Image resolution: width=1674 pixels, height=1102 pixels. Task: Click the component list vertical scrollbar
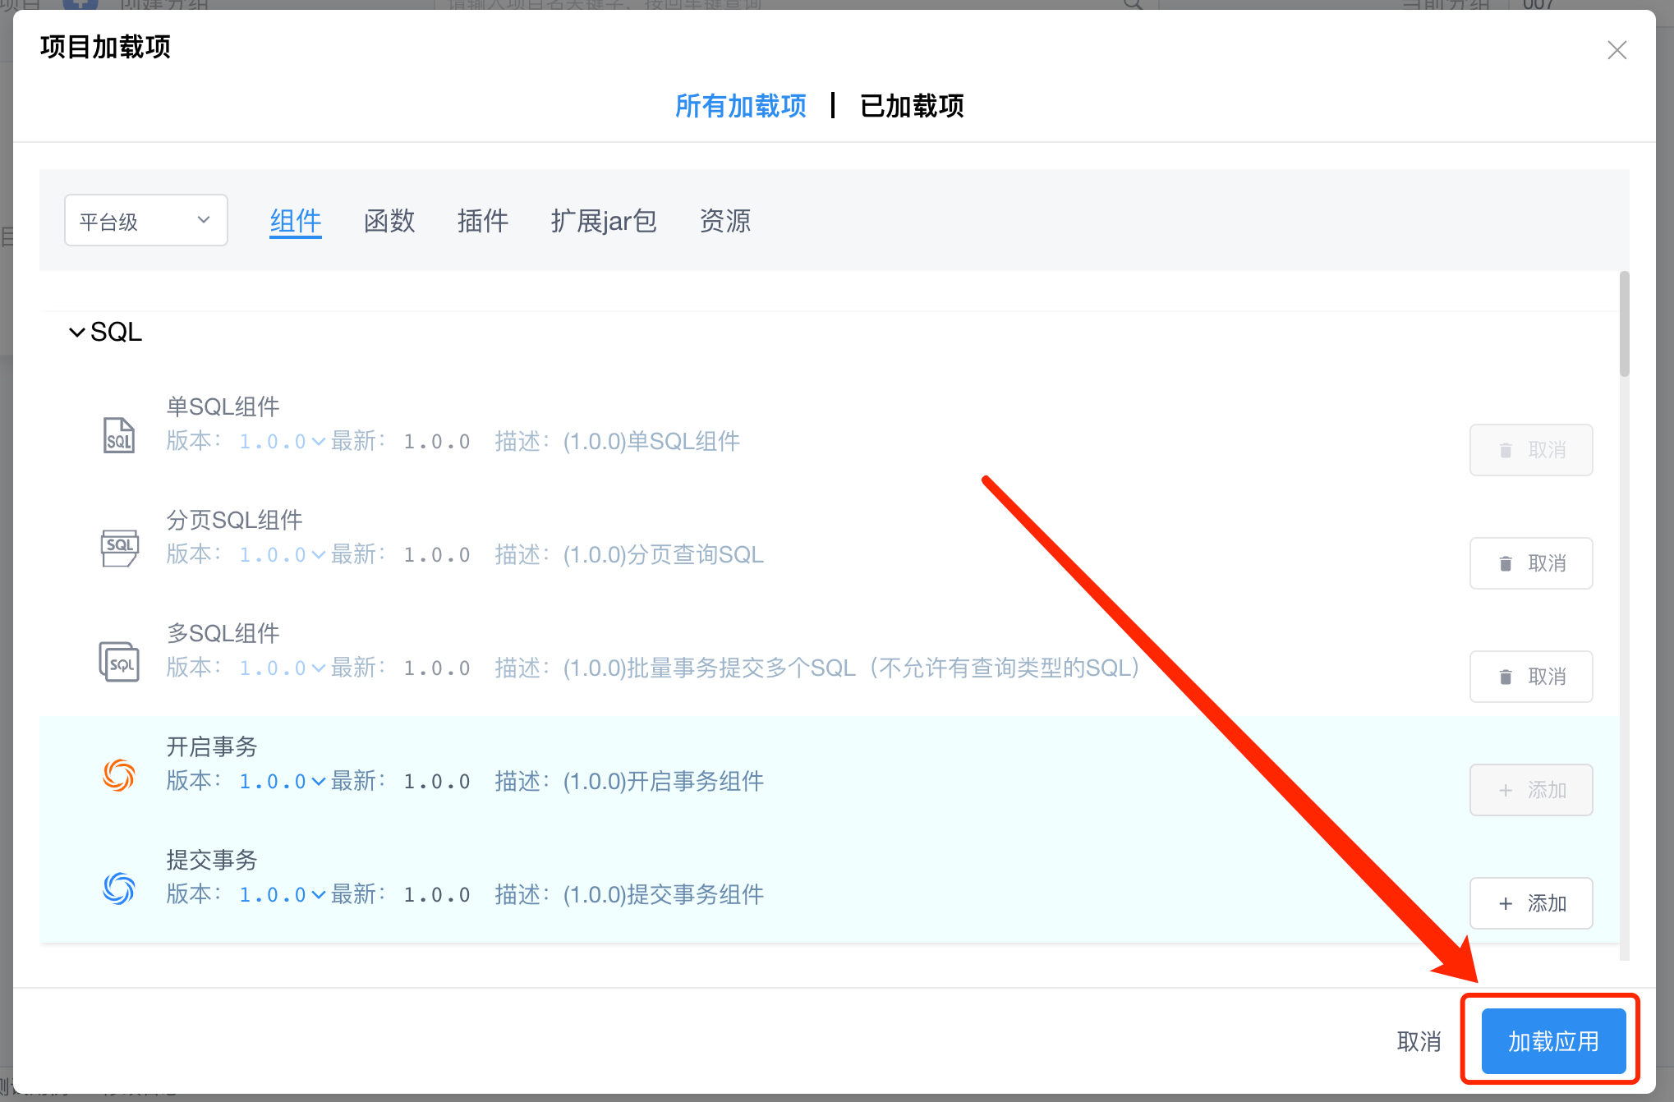(x=1624, y=325)
